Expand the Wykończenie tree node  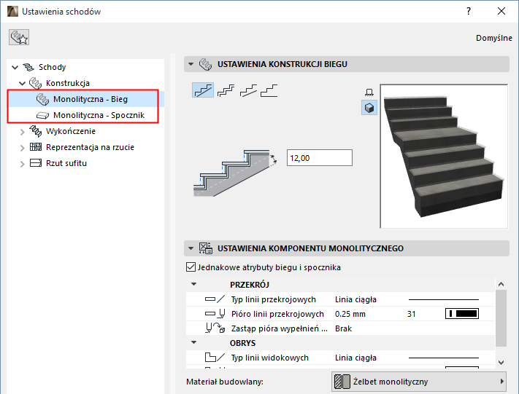(x=22, y=132)
